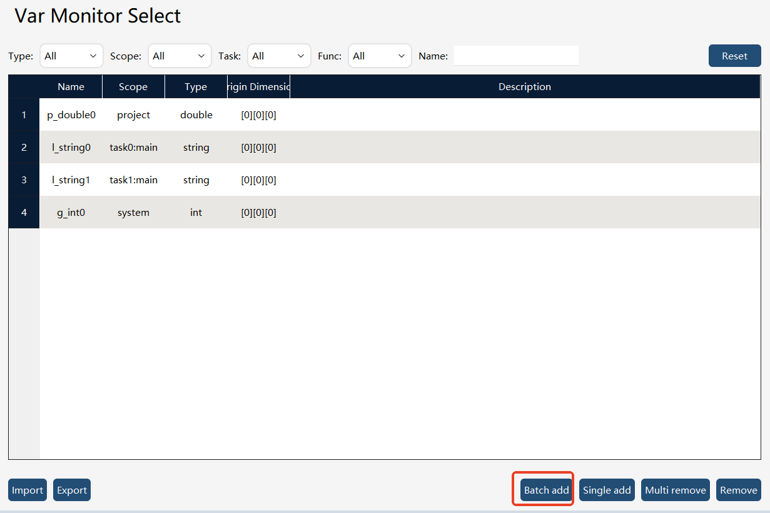Click the 'project' scope cell
Screen dimensions: 770x513
coord(133,115)
